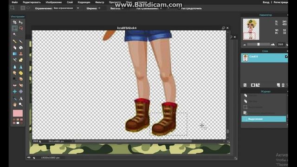Screen dimensions: 297x167
Task: Select the Pencil tool
Action: tap(14, 41)
